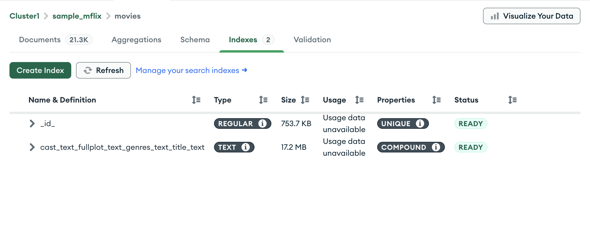Viewport: 590px width, 247px height.
Task: Open the Validation tab
Action: 312,40
